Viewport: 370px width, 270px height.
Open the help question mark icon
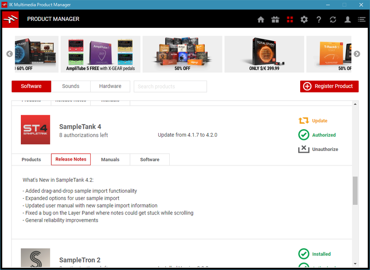[x=319, y=19]
